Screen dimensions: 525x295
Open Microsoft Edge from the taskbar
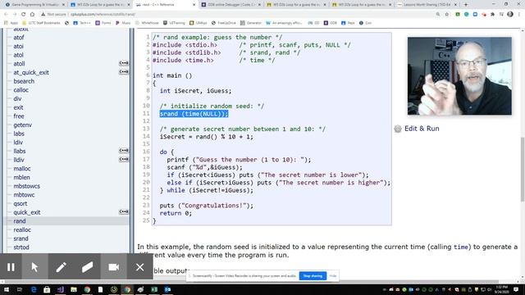(x=34, y=289)
